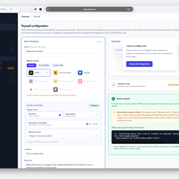Click the browser back arrow
This screenshot has height=179, width=179.
tap(11, 9)
